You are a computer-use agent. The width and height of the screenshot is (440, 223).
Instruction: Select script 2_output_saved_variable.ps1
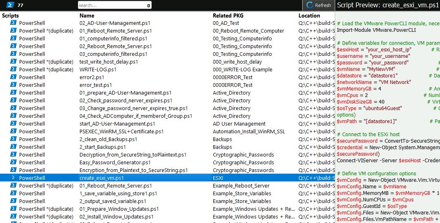pyautogui.click(x=113, y=201)
